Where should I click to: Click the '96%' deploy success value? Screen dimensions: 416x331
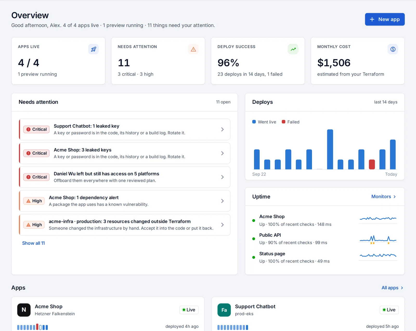(228, 63)
